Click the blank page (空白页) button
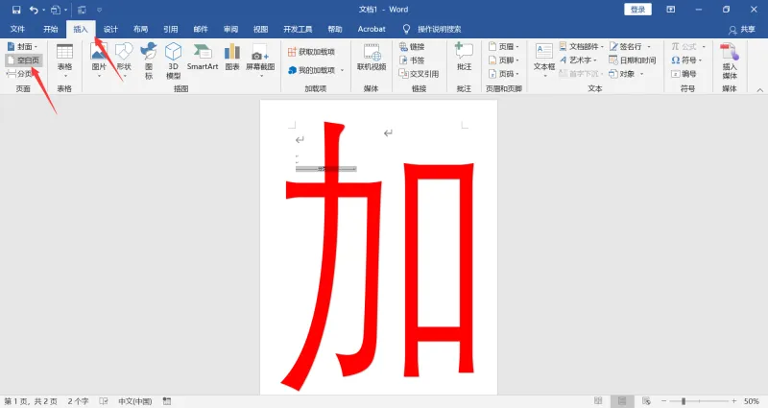This screenshot has height=408, width=768. (x=24, y=60)
